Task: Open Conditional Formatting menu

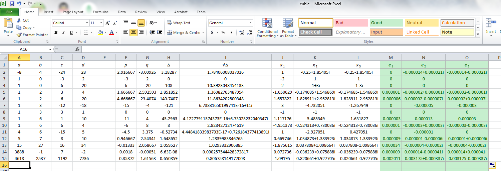Action: [x=267, y=28]
